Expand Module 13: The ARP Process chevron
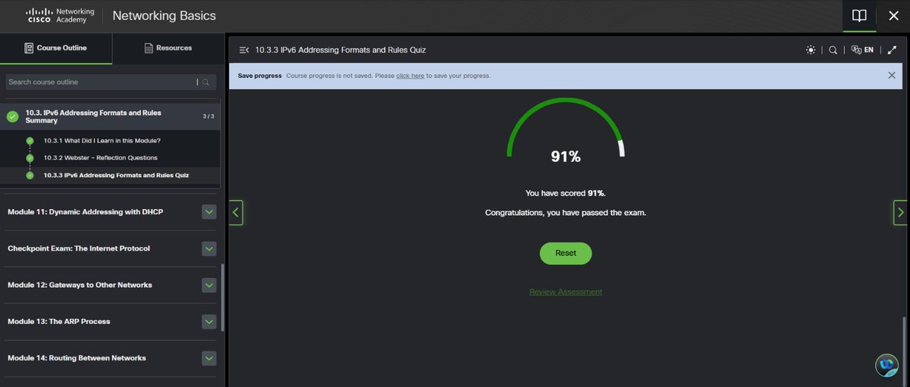Viewport: 910px width, 387px height. pos(209,321)
